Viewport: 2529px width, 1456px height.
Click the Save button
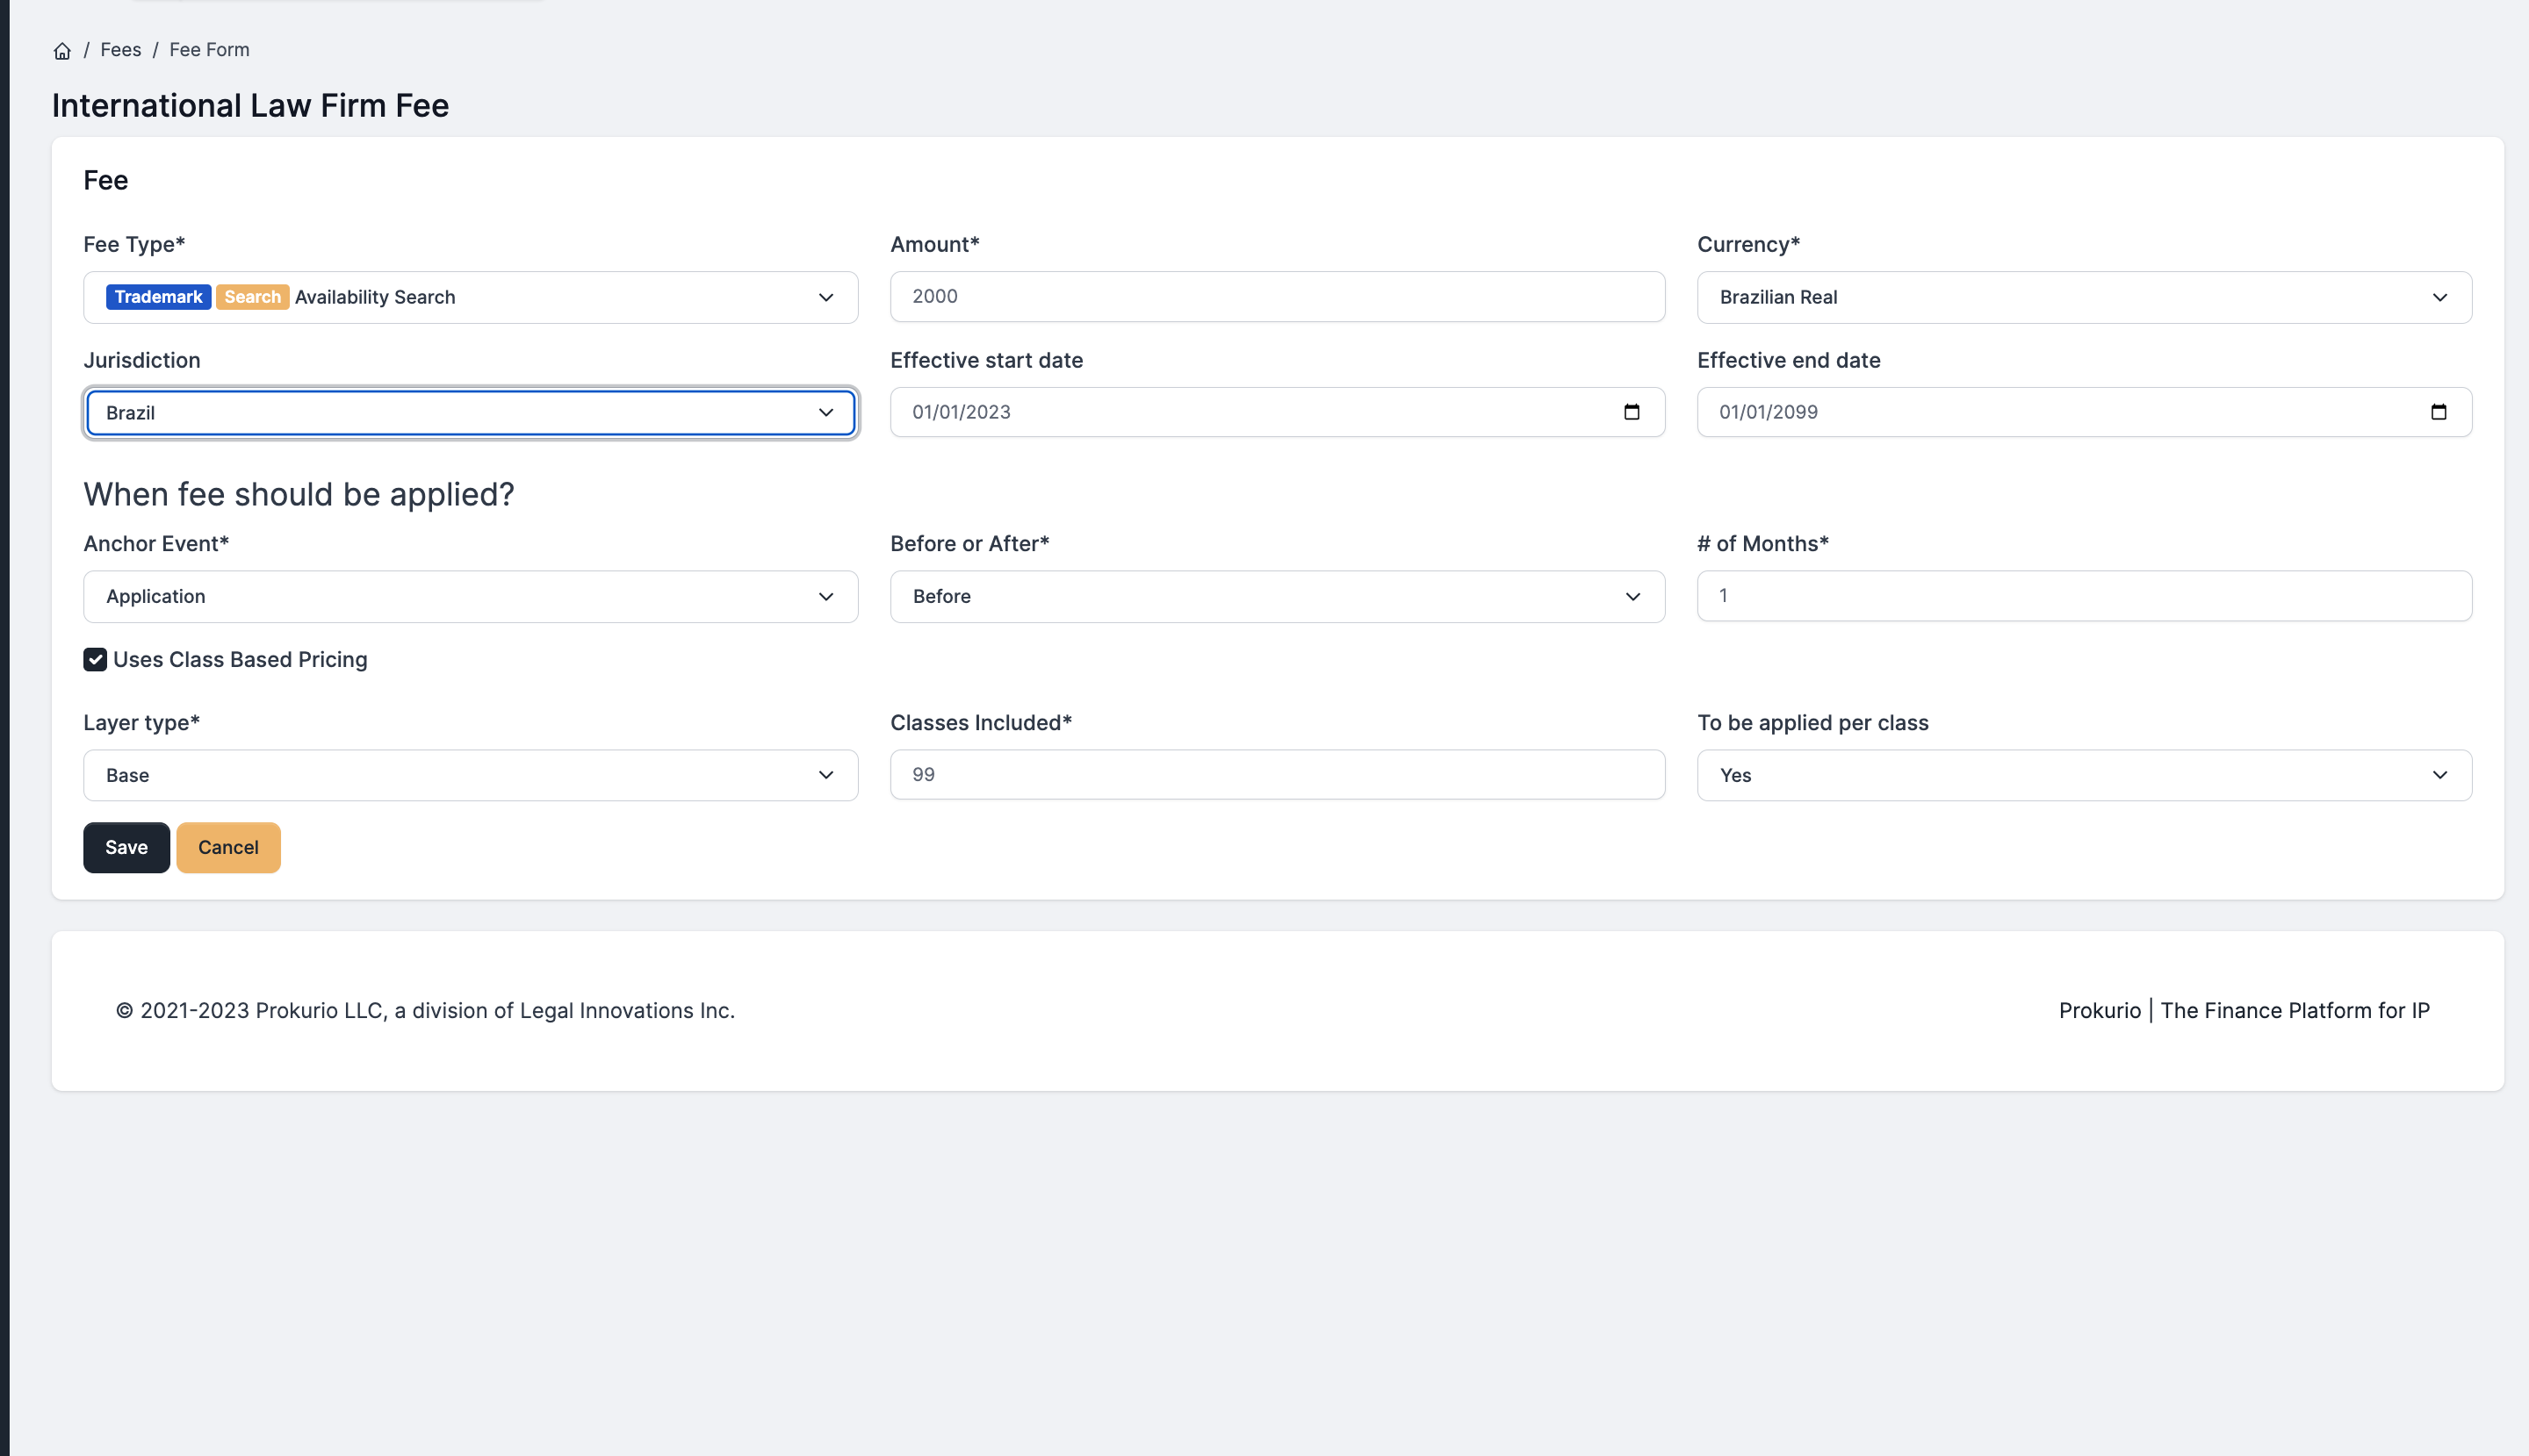(126, 848)
